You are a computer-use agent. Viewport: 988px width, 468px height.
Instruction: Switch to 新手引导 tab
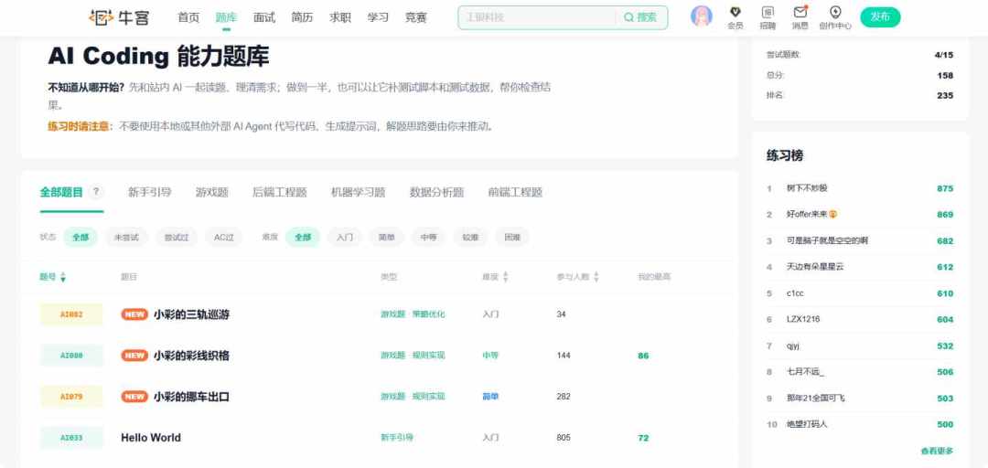(149, 192)
